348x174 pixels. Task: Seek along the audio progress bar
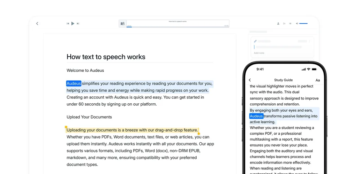tap(178, 27)
